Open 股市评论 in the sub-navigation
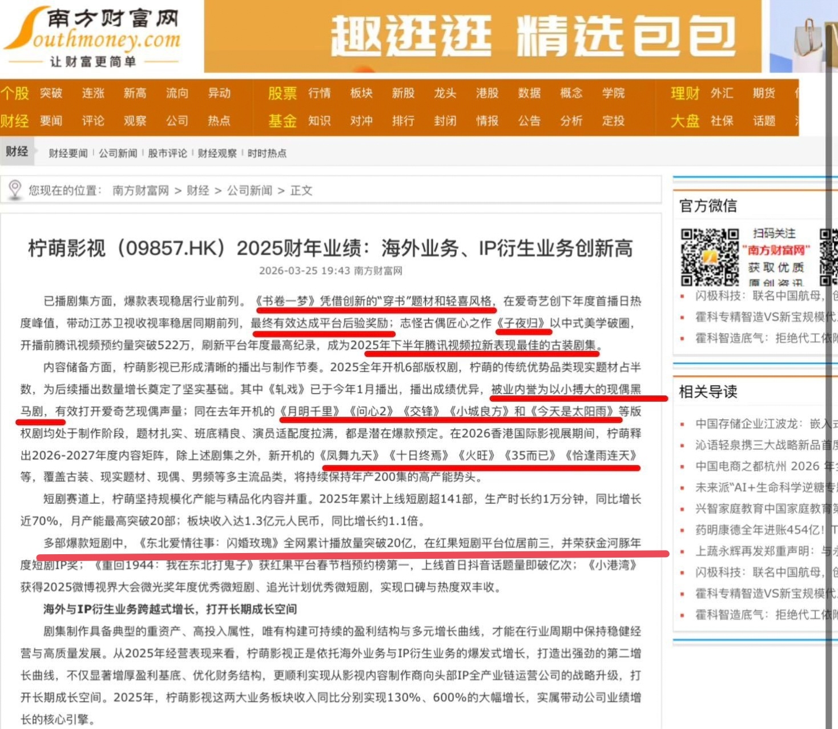The height and width of the screenshot is (729, 838). [167, 153]
